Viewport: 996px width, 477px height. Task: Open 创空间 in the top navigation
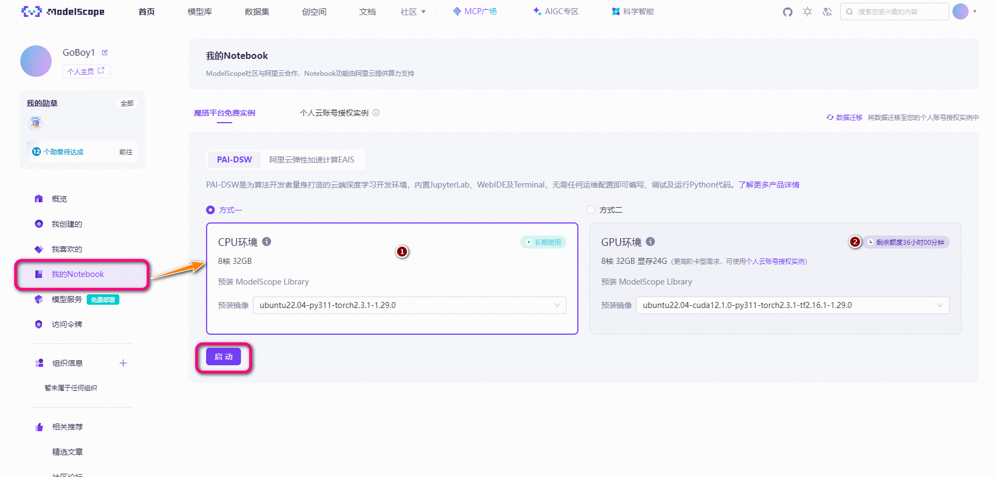[x=314, y=11]
